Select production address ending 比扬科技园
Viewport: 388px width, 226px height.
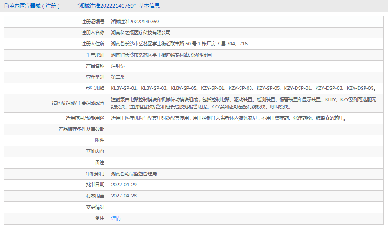coord(161,55)
